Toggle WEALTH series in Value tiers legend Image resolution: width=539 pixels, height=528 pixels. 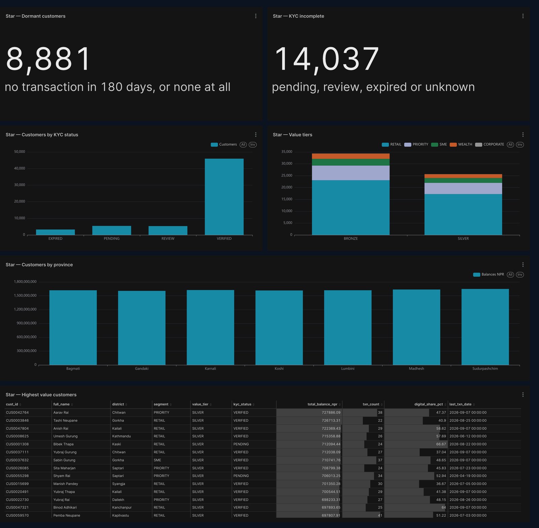461,145
